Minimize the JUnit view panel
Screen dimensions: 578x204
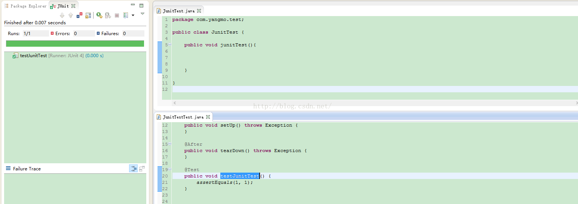pyautogui.click(x=133, y=5)
